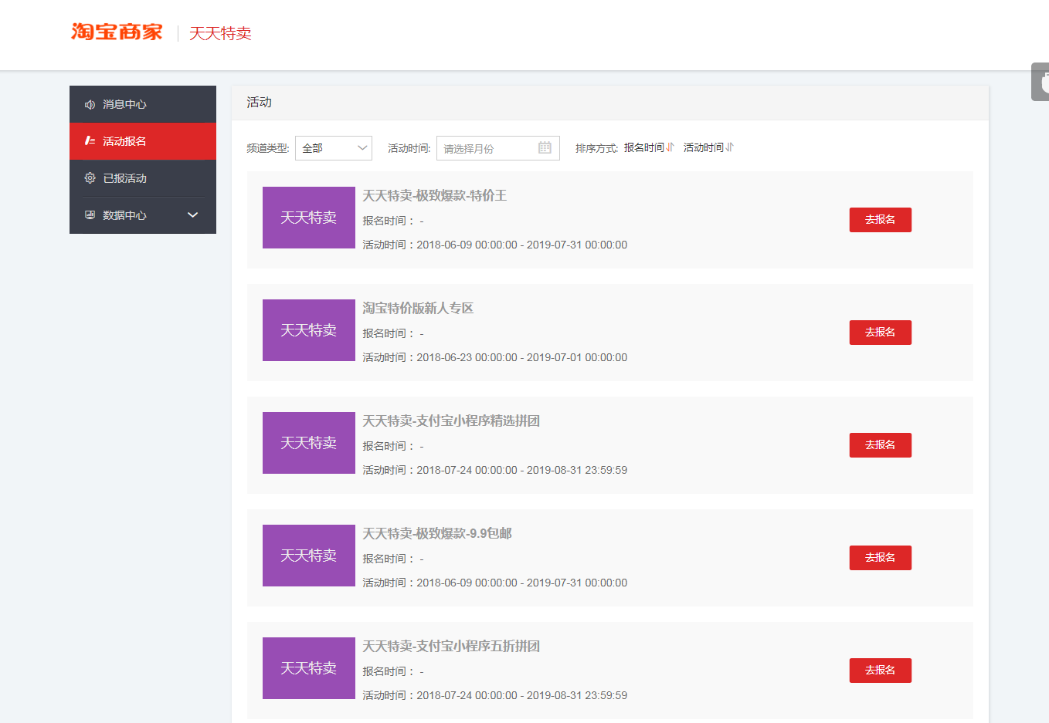
Task: Click 去报名 for 天天特卖-支付宝小程序五折拼团
Action: click(881, 671)
